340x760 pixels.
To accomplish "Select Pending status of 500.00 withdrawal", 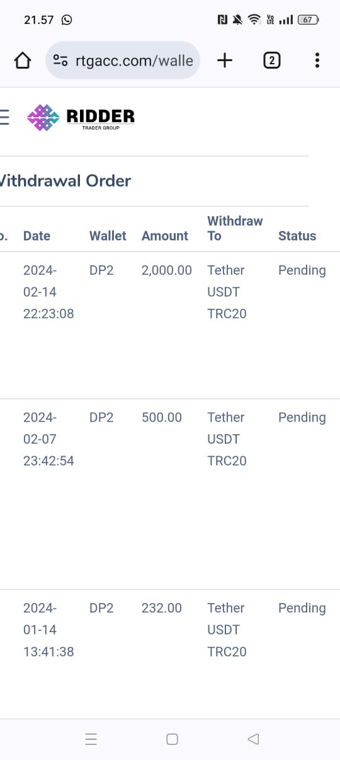I will [x=302, y=418].
